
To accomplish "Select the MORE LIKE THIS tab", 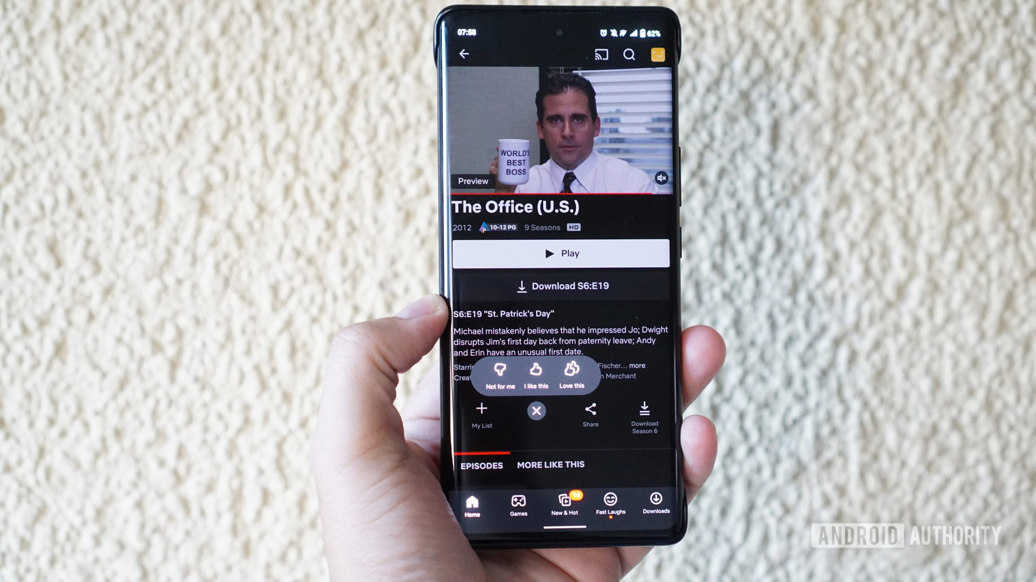I will [551, 464].
